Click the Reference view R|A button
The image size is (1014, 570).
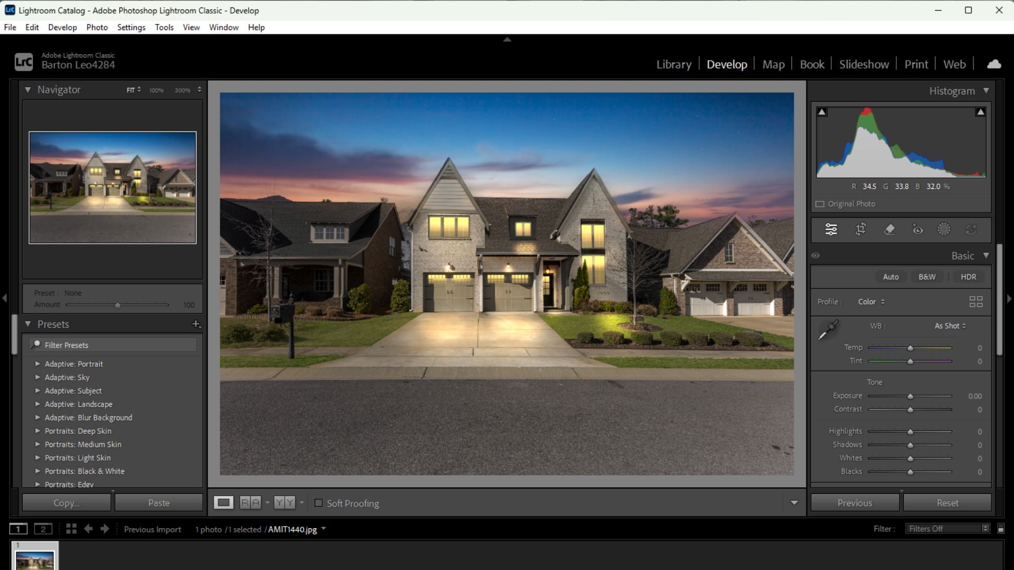[x=250, y=503]
